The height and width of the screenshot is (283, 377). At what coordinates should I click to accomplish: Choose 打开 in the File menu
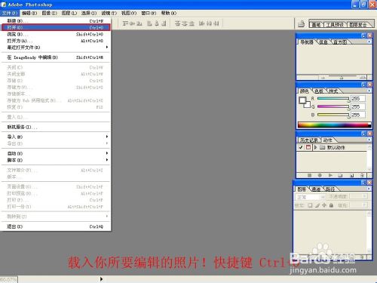point(56,27)
